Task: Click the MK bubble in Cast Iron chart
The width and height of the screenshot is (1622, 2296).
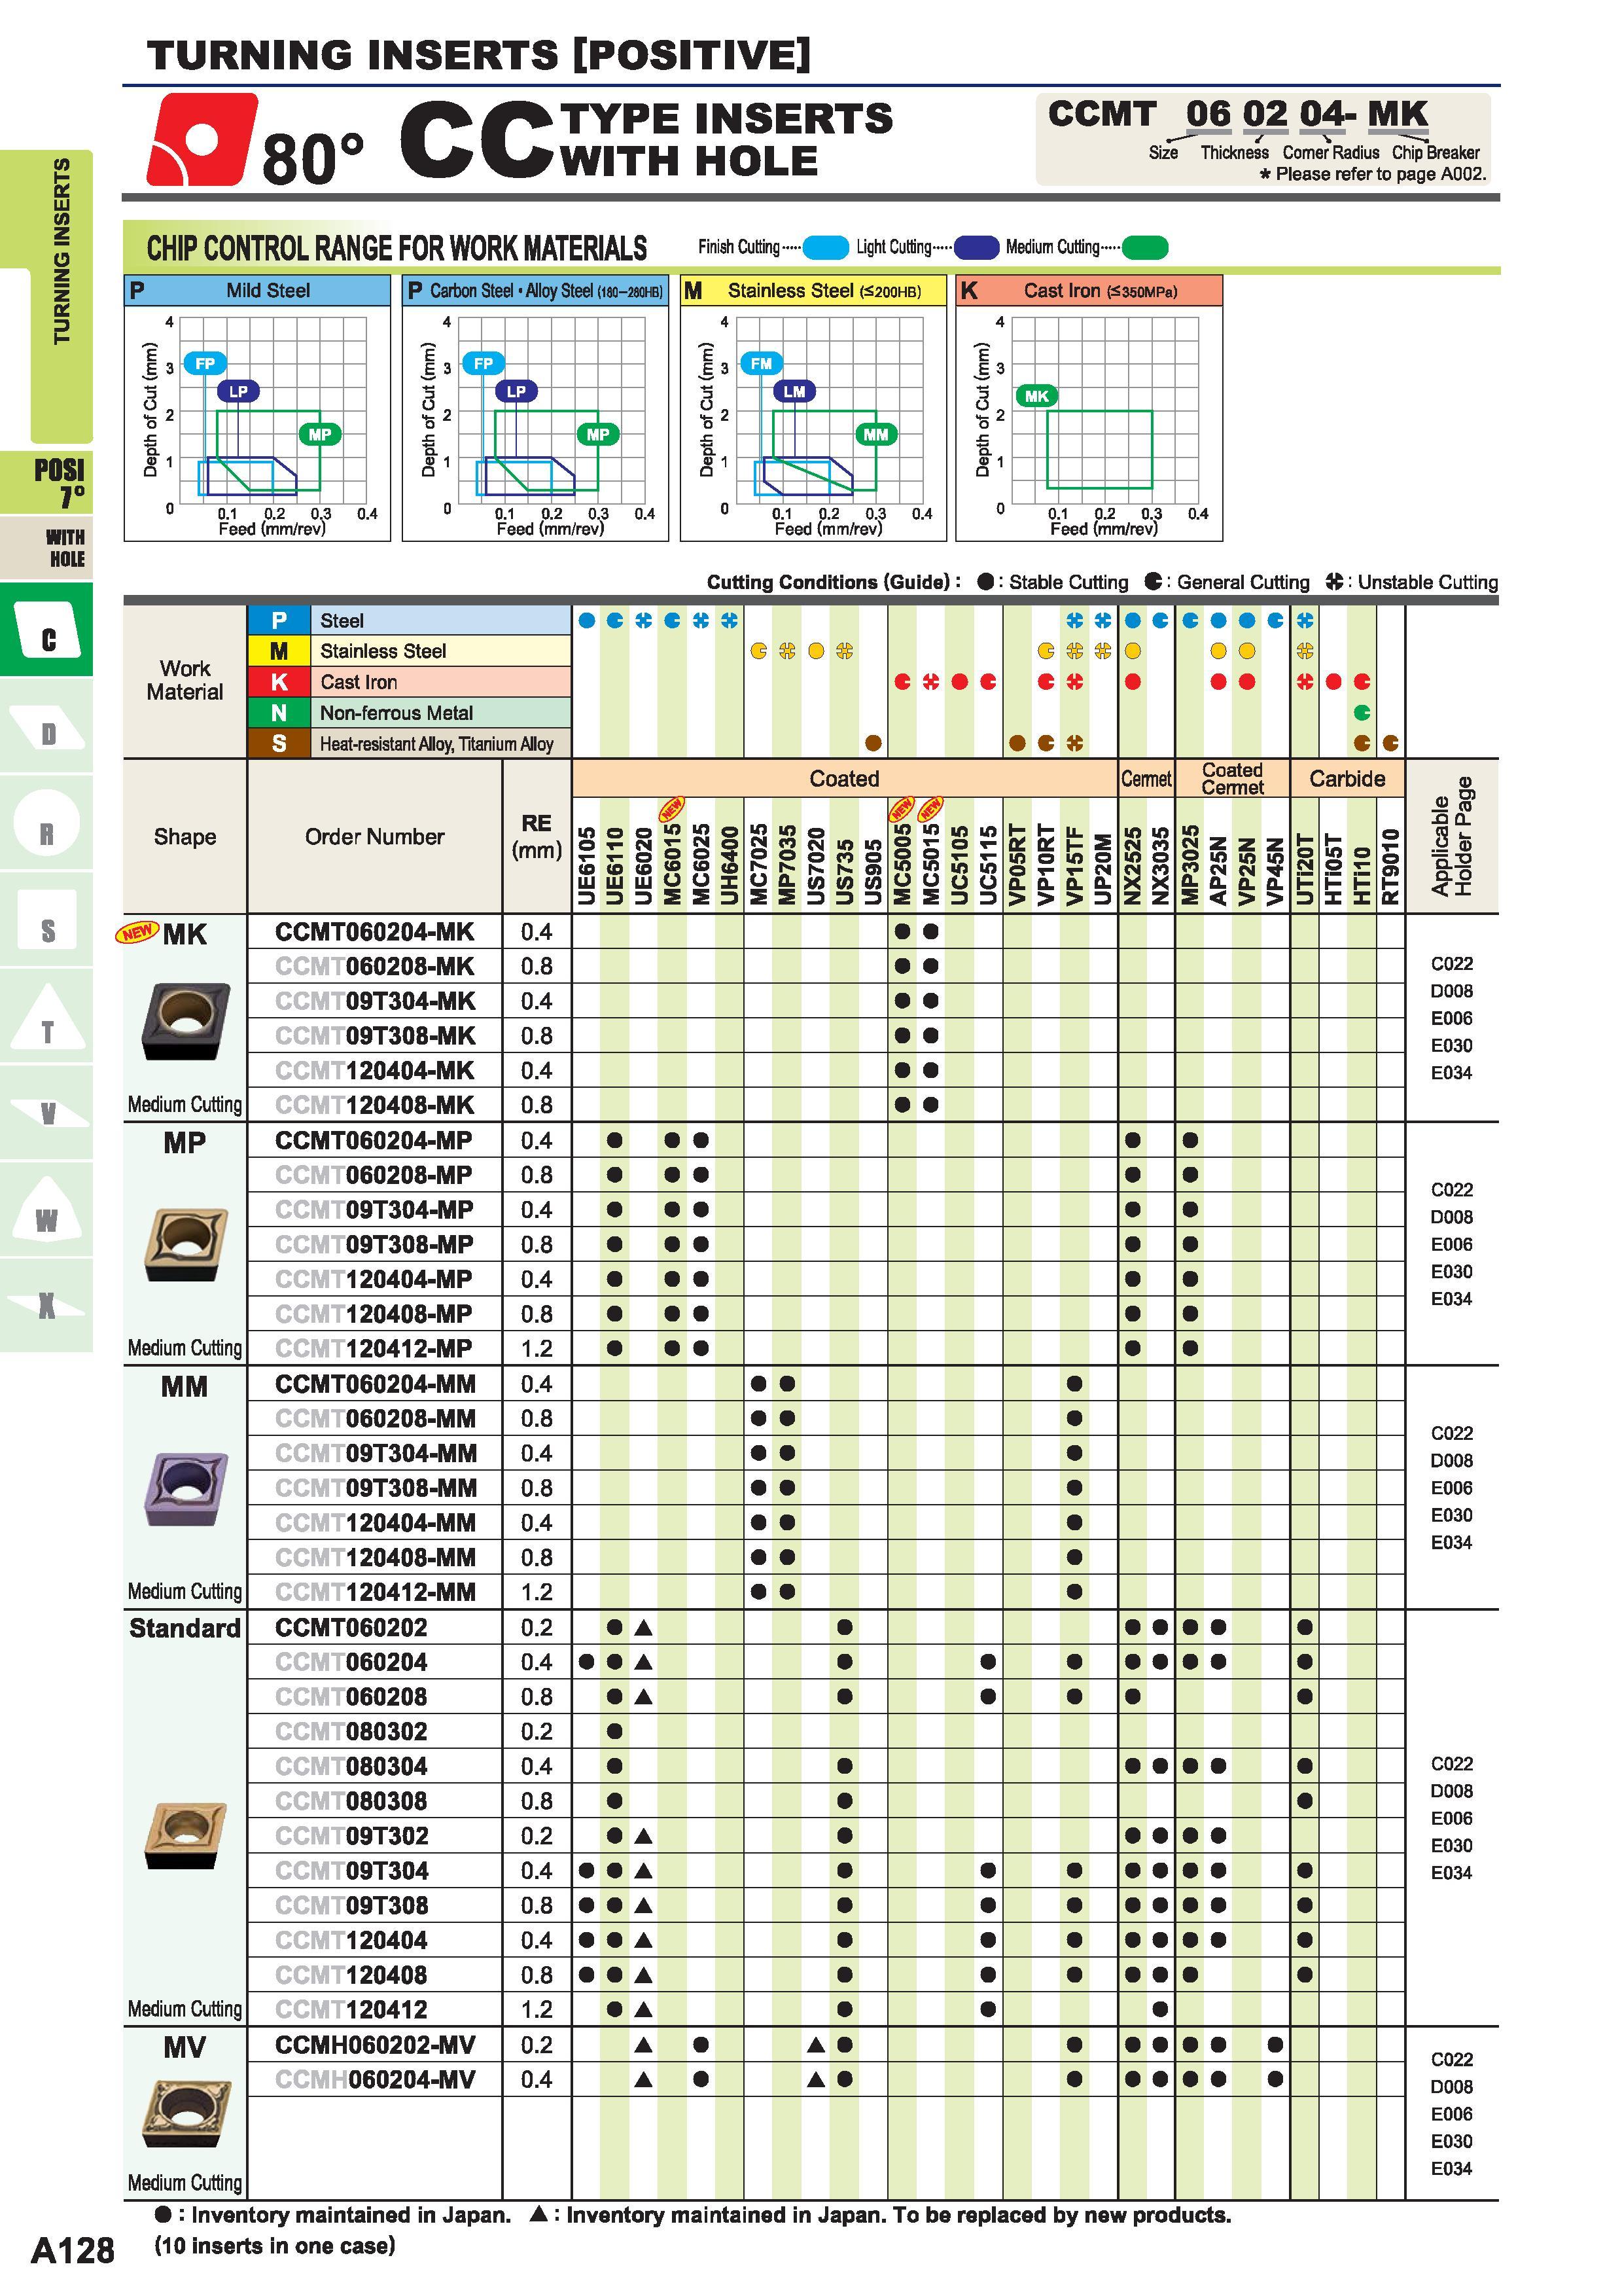Action: pyautogui.click(x=1037, y=396)
